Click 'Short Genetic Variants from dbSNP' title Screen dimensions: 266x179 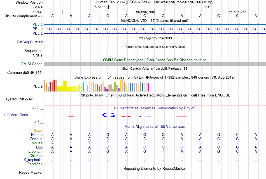155,69
